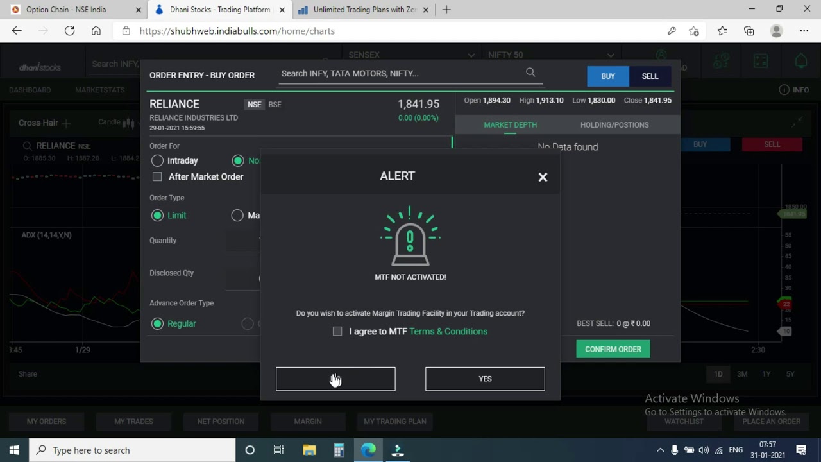Open the notification center icon

(x=801, y=450)
